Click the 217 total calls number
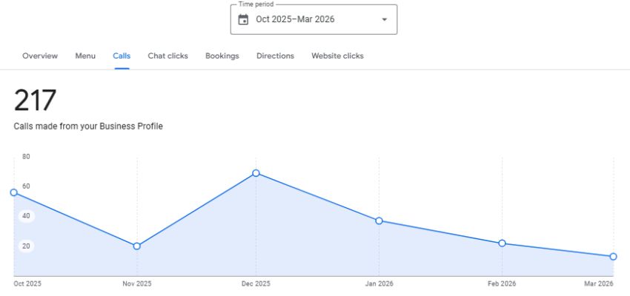This screenshot has height=296, width=630. click(x=36, y=101)
